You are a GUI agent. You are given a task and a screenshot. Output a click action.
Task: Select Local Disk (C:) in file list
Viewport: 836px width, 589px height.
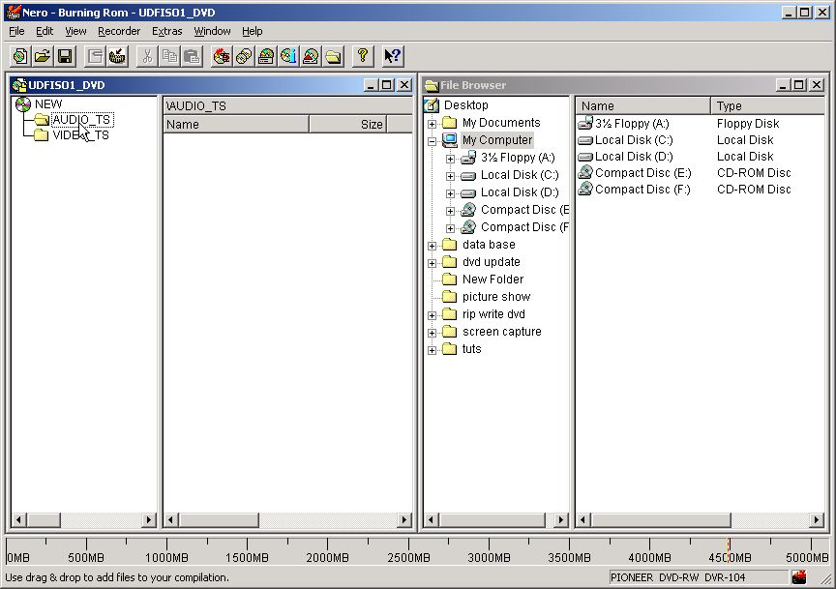point(634,140)
